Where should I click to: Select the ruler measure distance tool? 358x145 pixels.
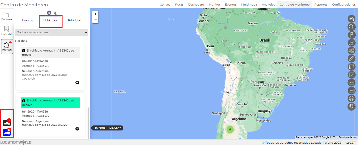[x=351, y=58]
